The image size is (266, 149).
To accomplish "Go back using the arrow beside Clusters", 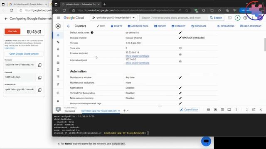I will 68,26.
